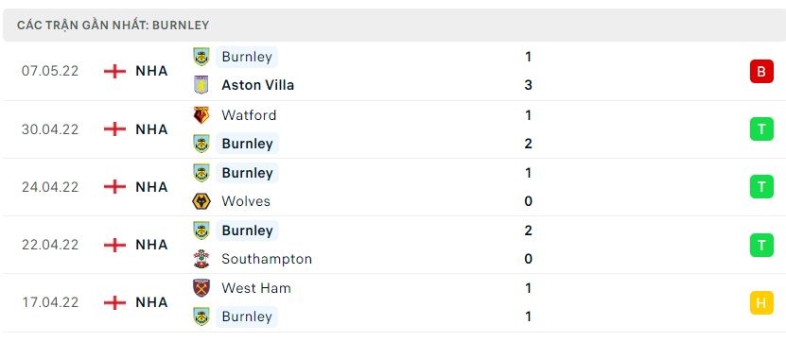
Task: Click Burnley crest in 07.05.22 match
Action: [x=201, y=57]
